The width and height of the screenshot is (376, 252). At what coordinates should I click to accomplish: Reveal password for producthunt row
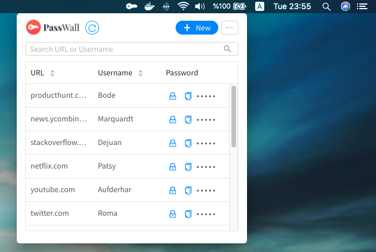point(173,96)
